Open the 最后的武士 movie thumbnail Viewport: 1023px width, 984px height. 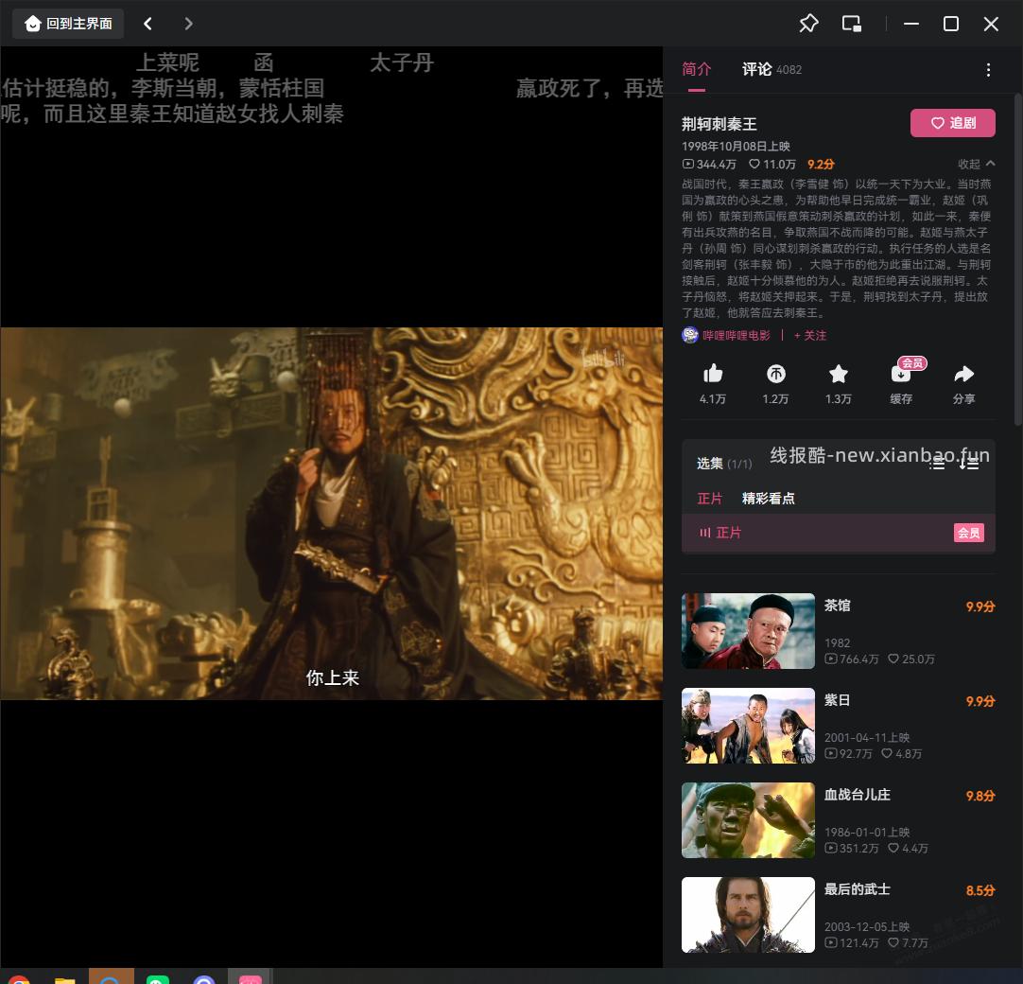tap(748, 915)
